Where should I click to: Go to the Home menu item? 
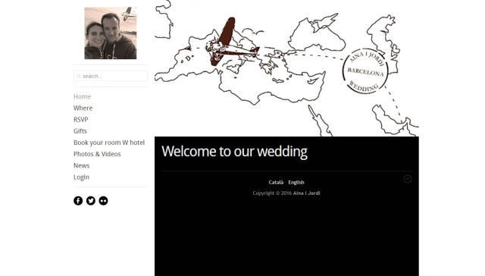tap(83, 96)
